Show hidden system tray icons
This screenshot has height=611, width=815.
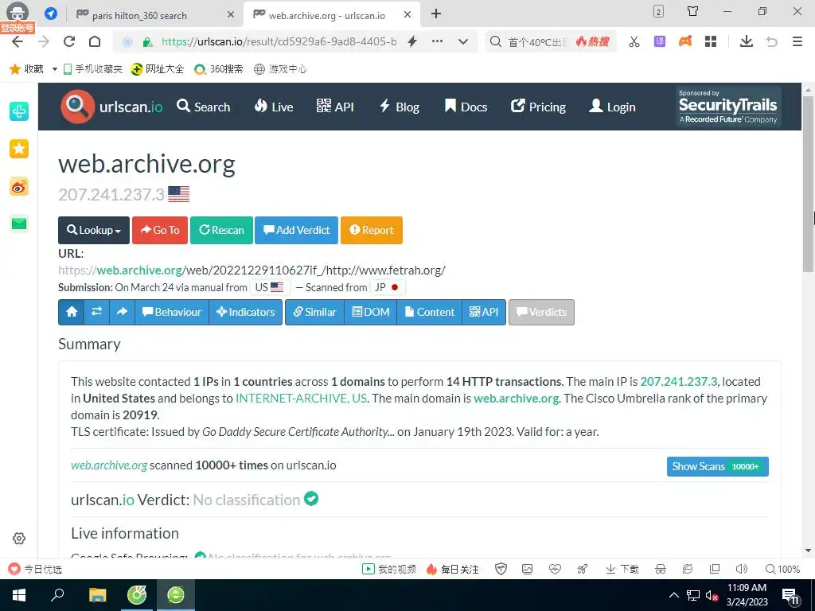(673, 595)
